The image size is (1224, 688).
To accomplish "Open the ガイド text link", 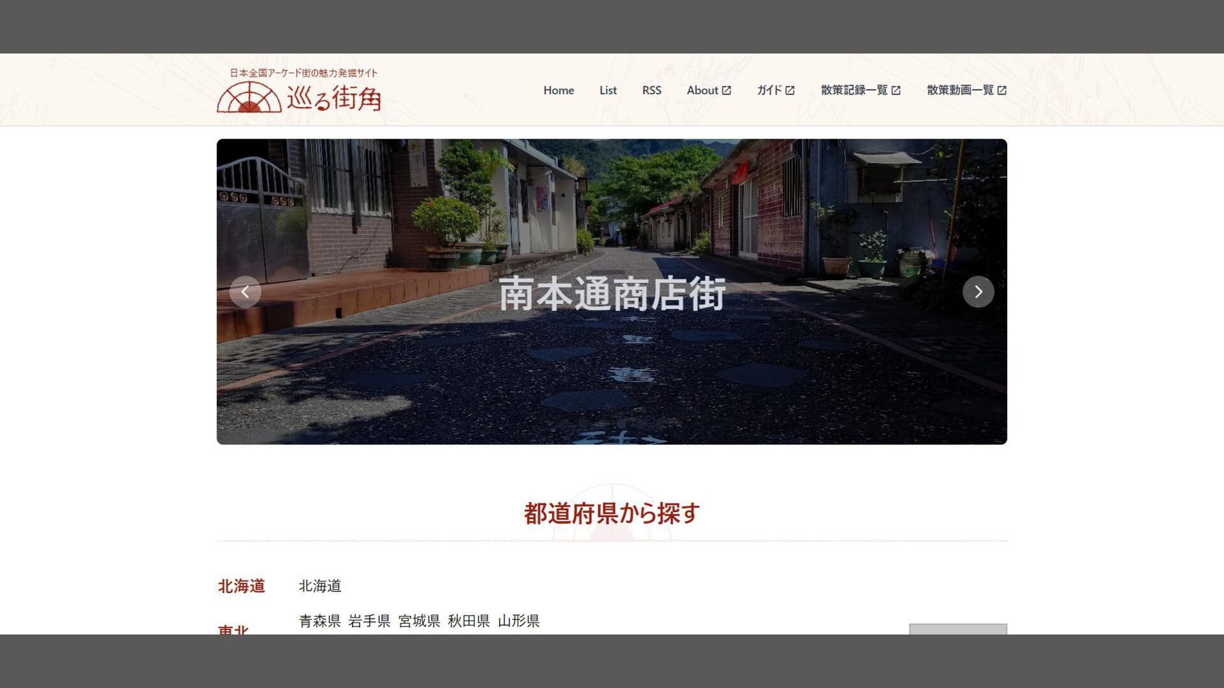I will (769, 90).
